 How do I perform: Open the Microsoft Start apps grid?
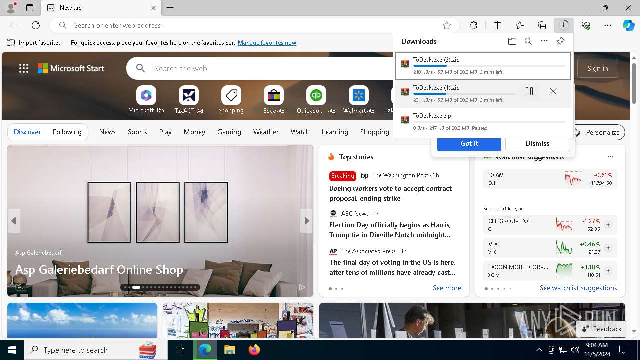tap(24, 68)
